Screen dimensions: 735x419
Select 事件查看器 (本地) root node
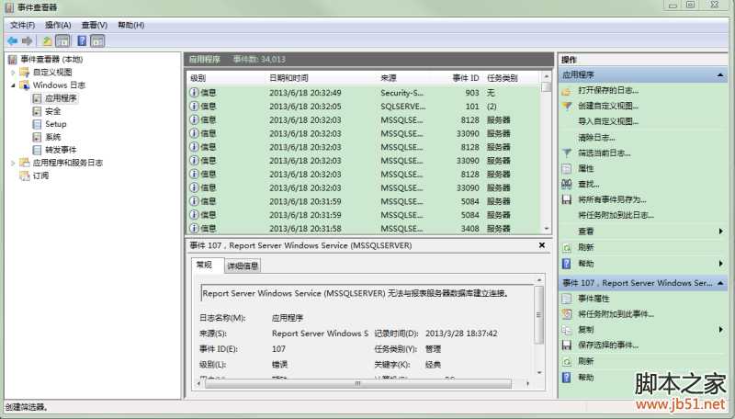click(51, 59)
